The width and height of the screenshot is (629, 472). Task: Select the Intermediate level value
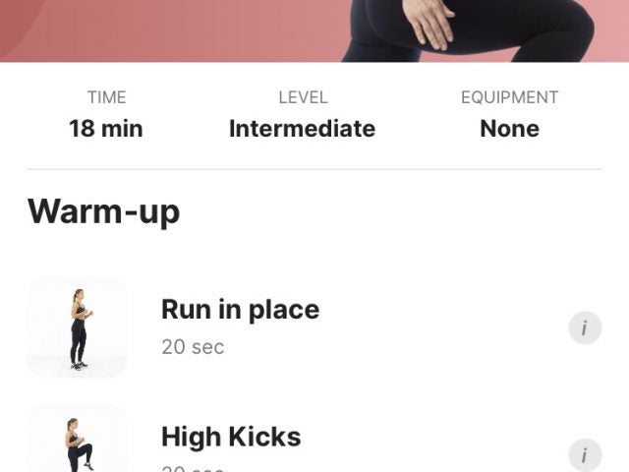pyautogui.click(x=302, y=129)
